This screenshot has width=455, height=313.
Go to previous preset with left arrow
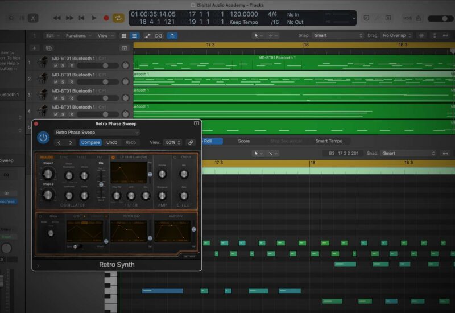(x=59, y=143)
